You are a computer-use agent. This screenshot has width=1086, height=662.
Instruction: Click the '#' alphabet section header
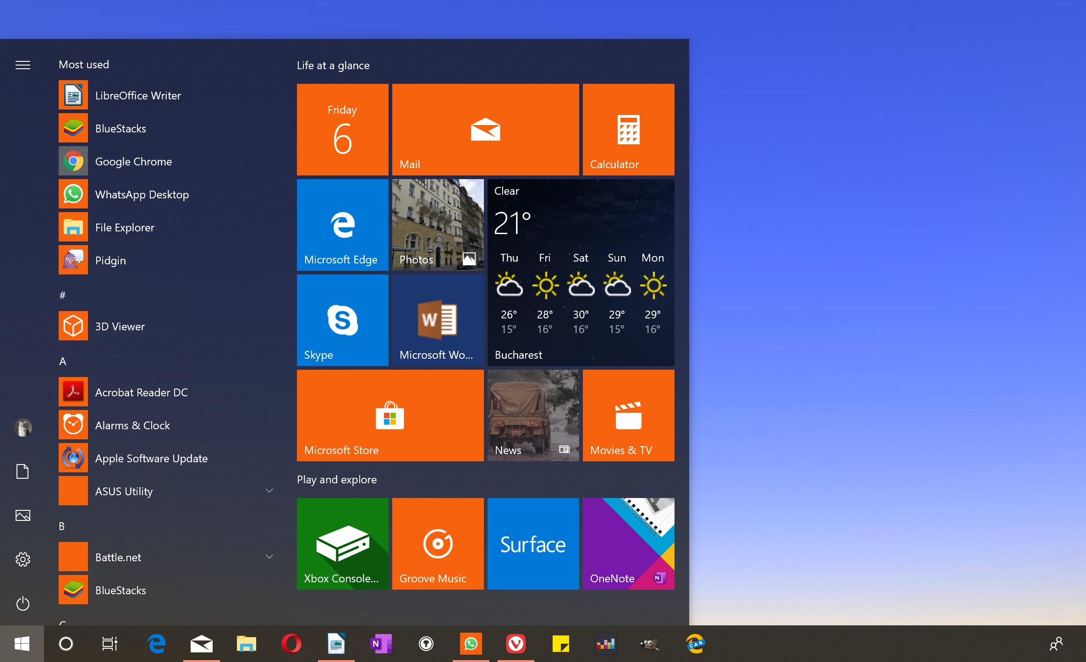click(63, 295)
